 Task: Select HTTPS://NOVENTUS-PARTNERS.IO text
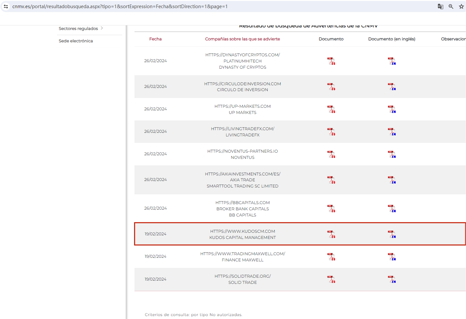(x=243, y=151)
